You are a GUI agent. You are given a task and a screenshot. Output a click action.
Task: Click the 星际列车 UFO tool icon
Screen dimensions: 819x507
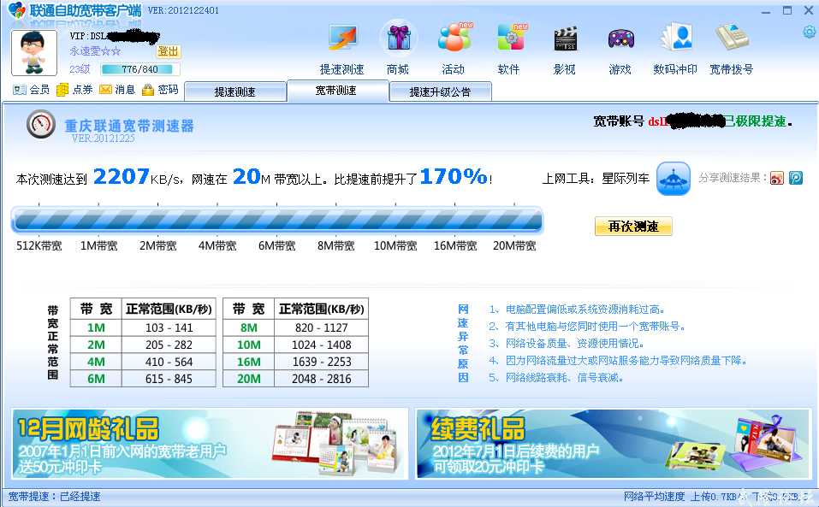[x=674, y=179]
